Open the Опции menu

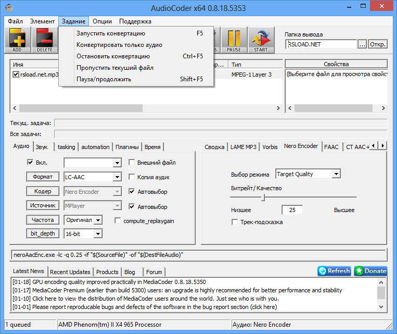click(x=103, y=21)
